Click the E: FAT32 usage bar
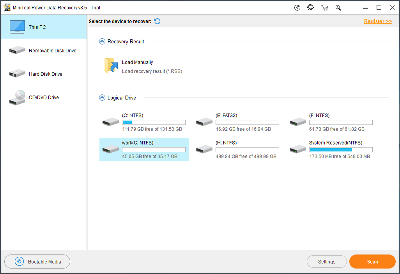This screenshot has height=274, width=400. (x=247, y=122)
